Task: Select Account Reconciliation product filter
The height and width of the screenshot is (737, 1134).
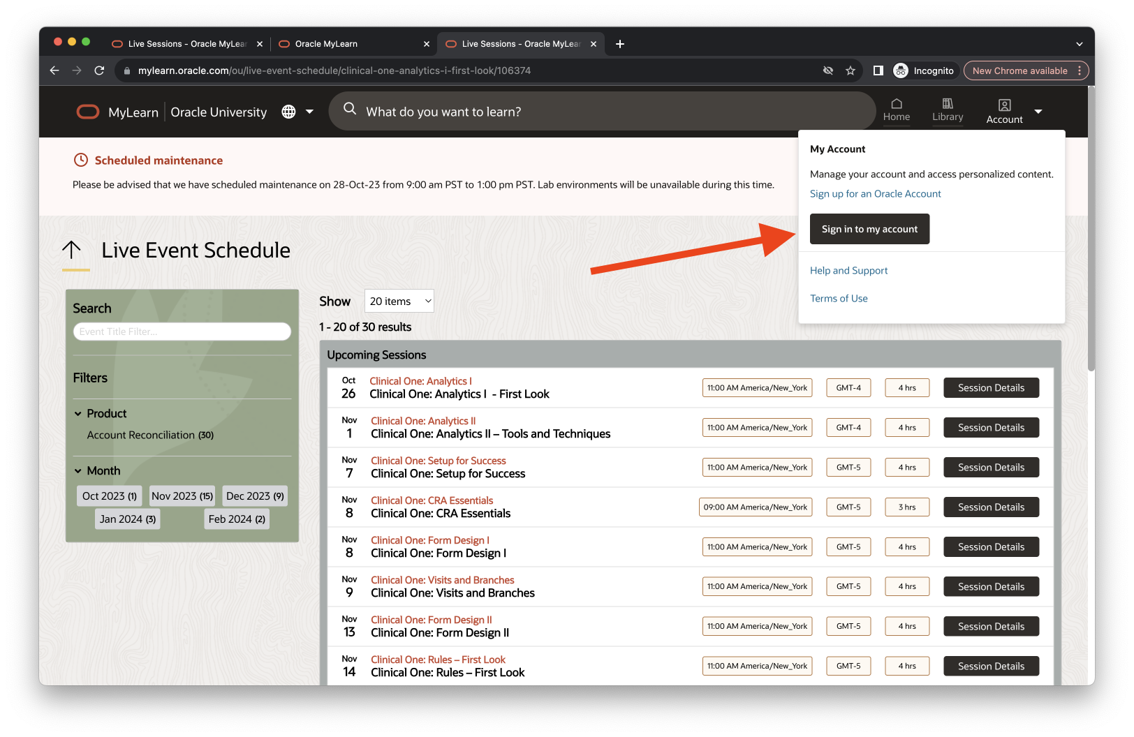Action: [150, 435]
